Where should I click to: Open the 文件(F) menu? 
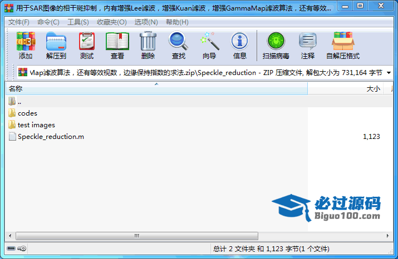[x=19, y=22]
